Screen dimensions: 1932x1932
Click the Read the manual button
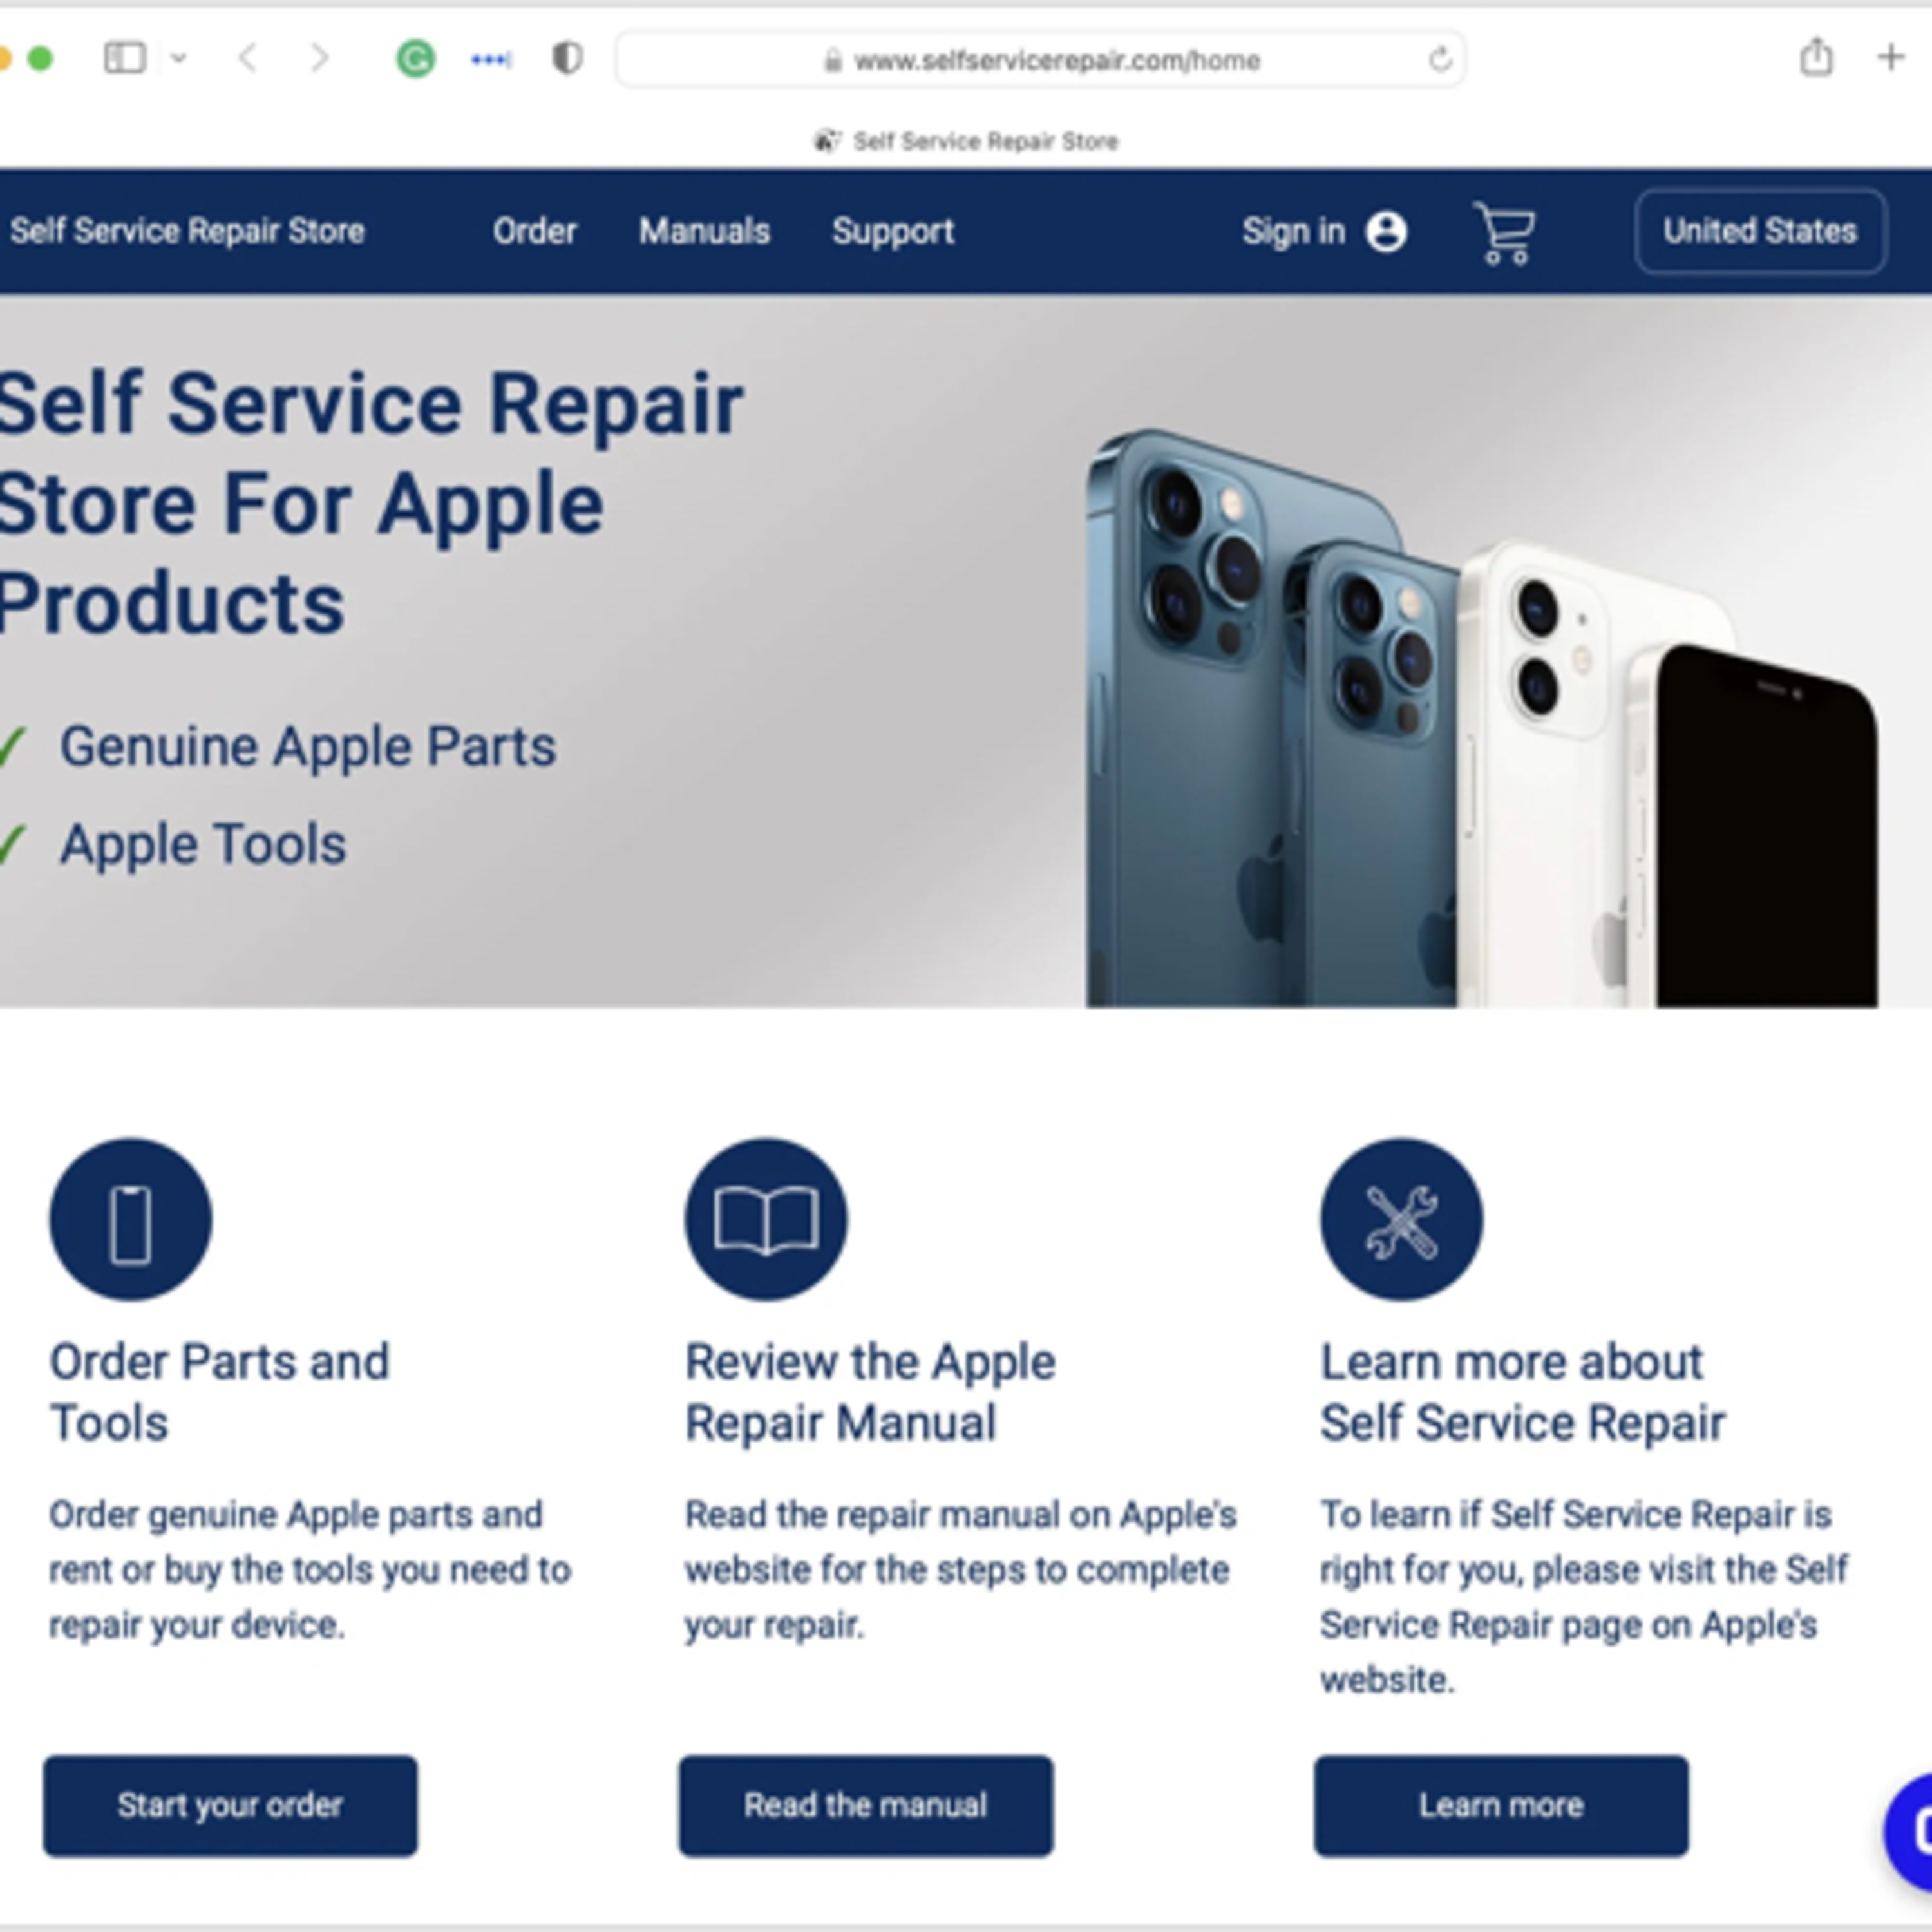[x=866, y=1805]
